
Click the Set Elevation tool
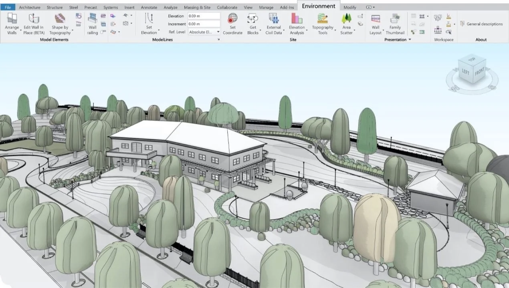(148, 24)
